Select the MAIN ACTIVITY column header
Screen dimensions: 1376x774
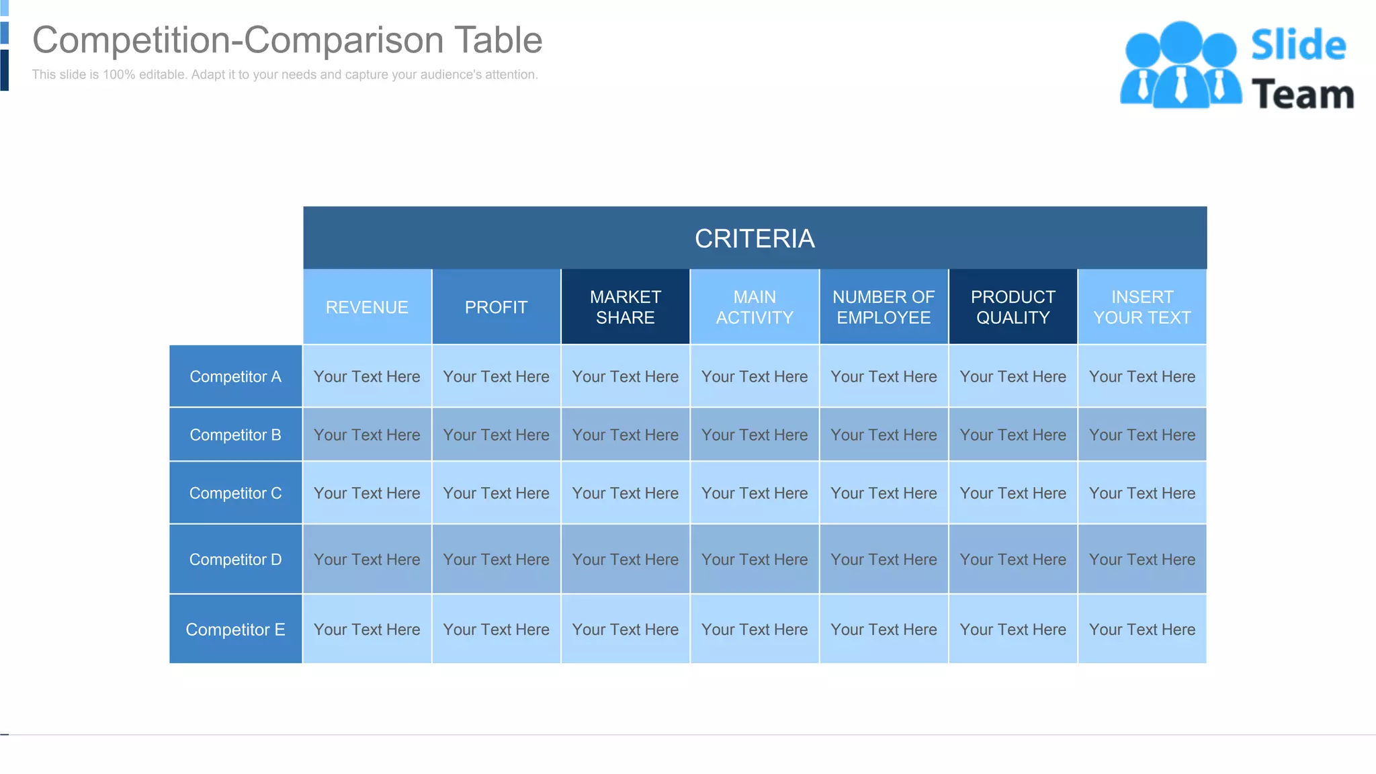click(755, 307)
